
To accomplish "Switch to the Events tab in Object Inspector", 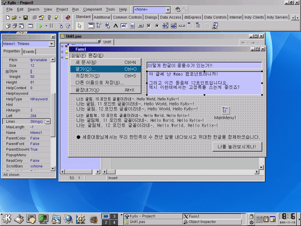I will coord(29,51).
